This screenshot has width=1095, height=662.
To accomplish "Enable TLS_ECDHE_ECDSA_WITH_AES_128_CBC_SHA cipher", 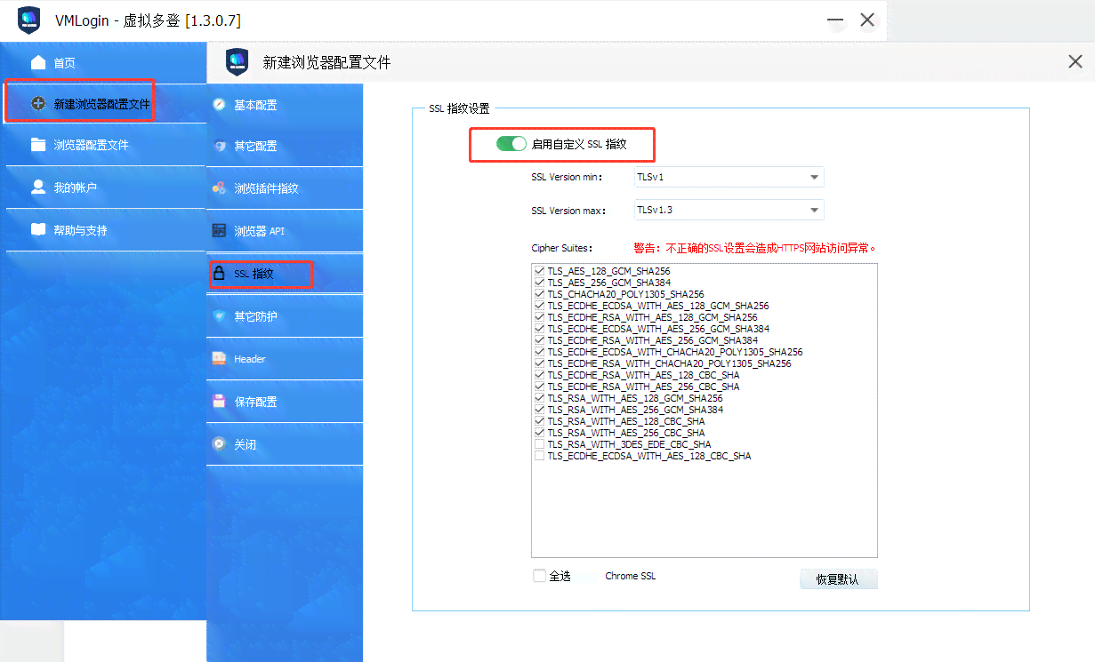I will pos(539,455).
